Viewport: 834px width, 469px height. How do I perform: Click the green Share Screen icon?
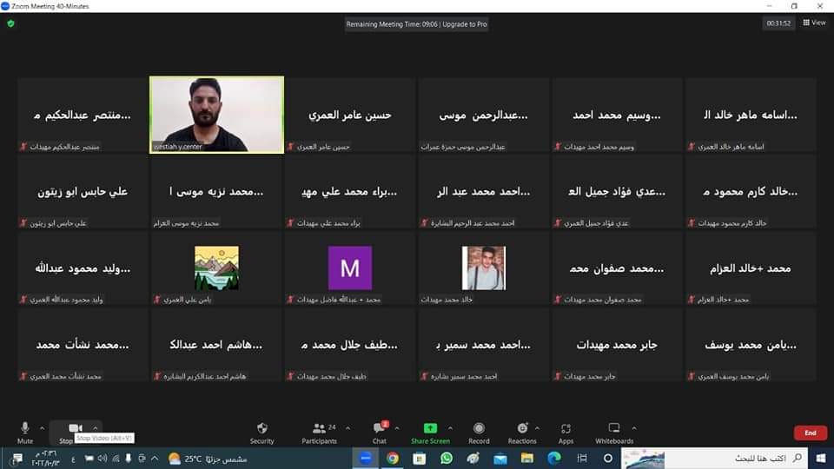coord(430,429)
